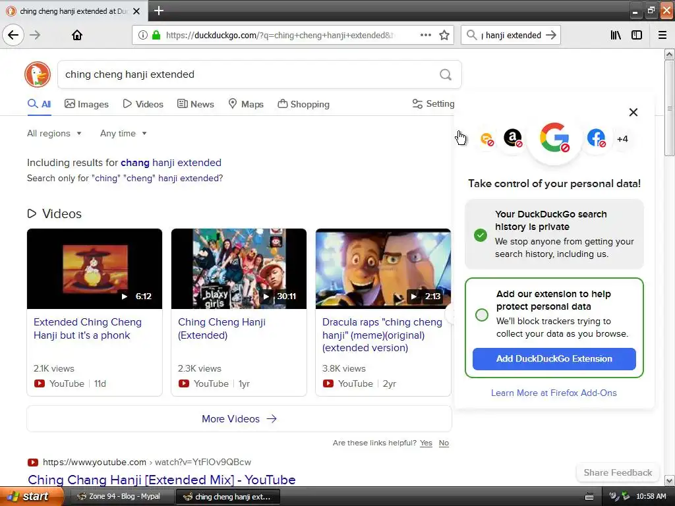Click the chang hanji extended suggestion link
Screen dimensions: 675x506
tap(171, 163)
